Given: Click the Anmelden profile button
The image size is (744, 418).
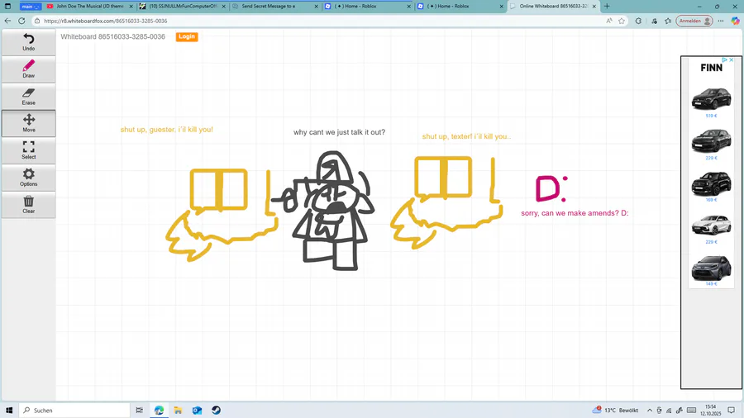Looking at the screenshot, I should pyautogui.click(x=694, y=21).
